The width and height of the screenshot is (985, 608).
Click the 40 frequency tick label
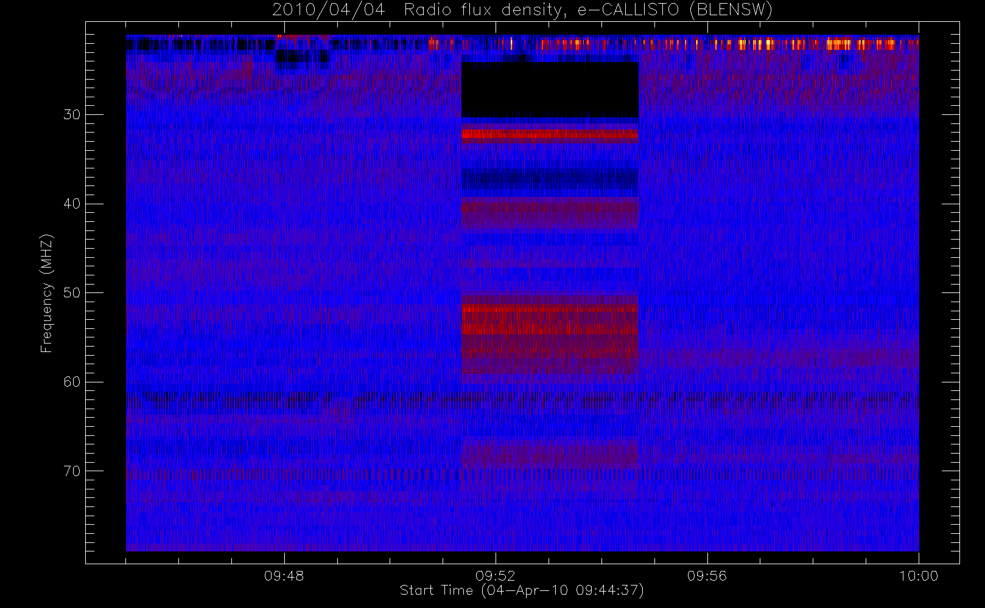72,204
